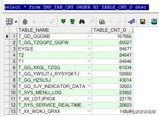This screenshot has width=159, height=117.
Task: Click the TABLE_NAME header sort button
Action: coord(89,30)
